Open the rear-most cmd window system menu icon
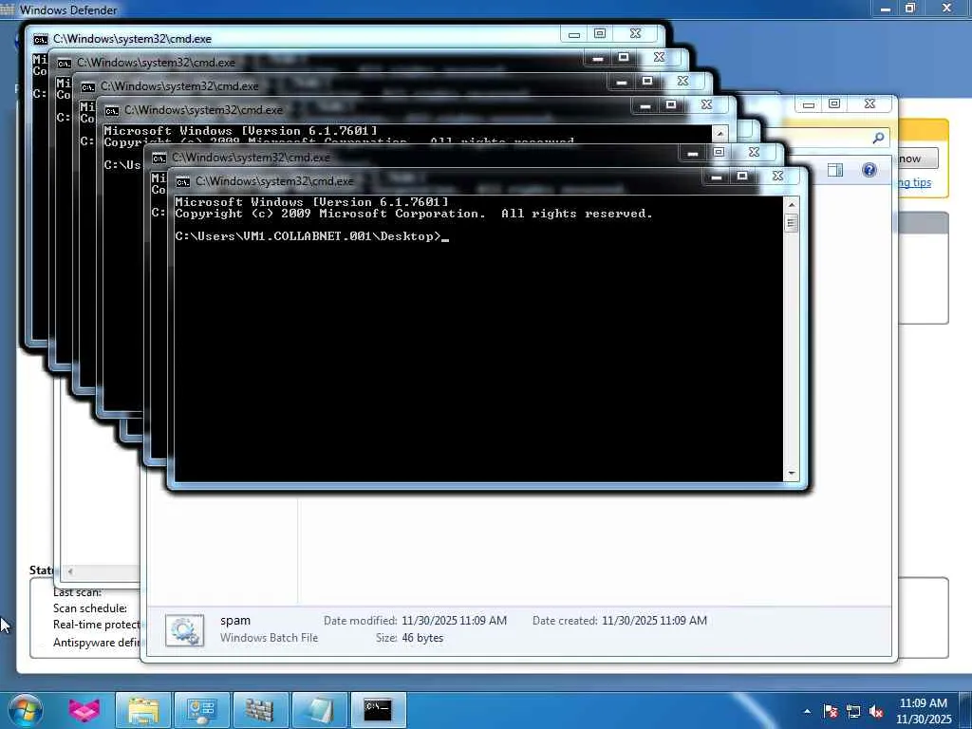The height and width of the screenshot is (729, 972). 40,39
